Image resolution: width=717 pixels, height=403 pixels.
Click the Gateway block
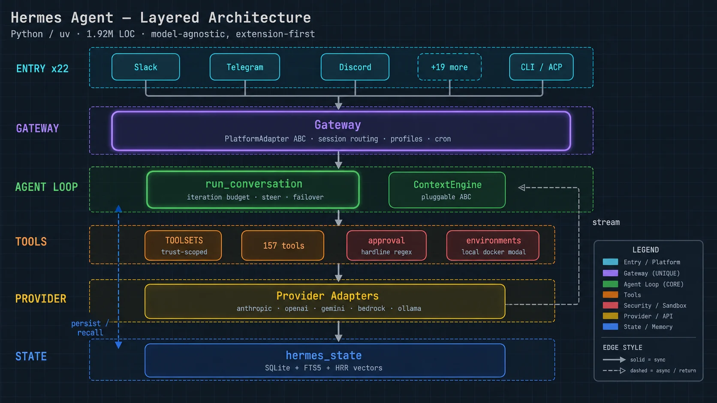pyautogui.click(x=341, y=131)
